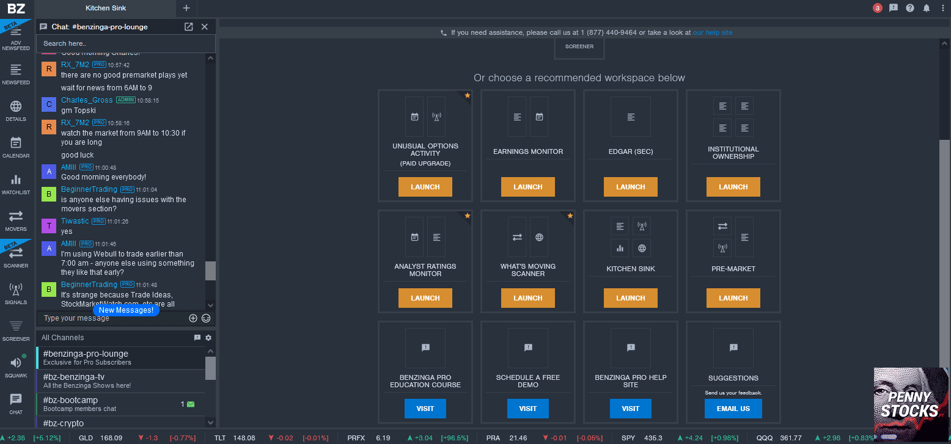Click the chat messages scrollbar thumb

pos(210,271)
